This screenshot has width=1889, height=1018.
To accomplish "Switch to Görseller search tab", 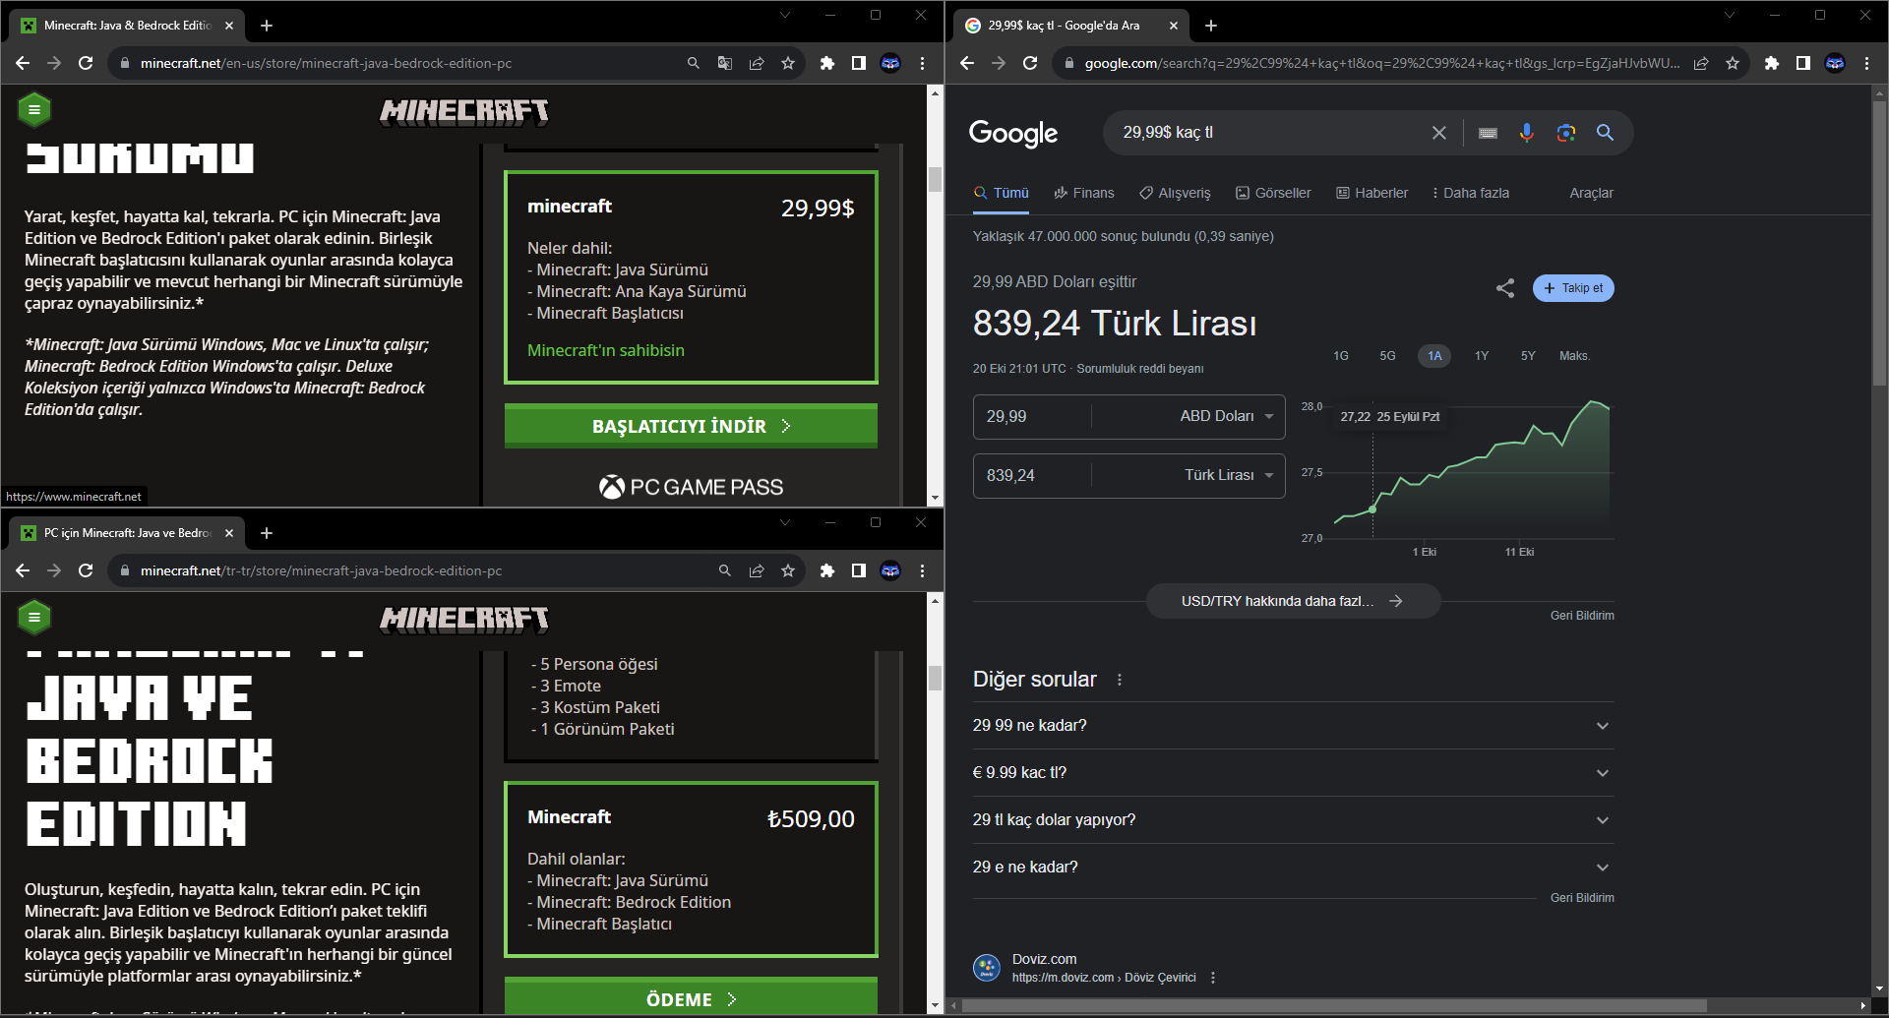I will (x=1273, y=193).
